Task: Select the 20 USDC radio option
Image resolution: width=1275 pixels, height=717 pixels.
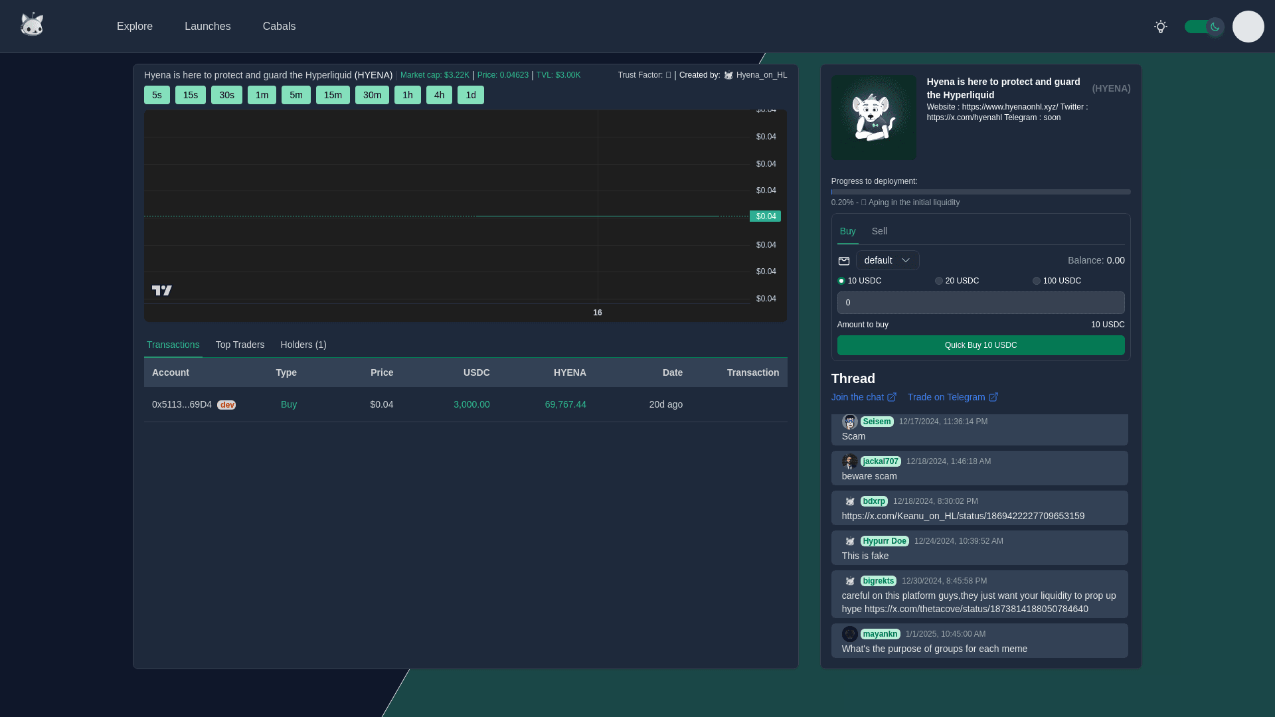Action: (x=939, y=281)
